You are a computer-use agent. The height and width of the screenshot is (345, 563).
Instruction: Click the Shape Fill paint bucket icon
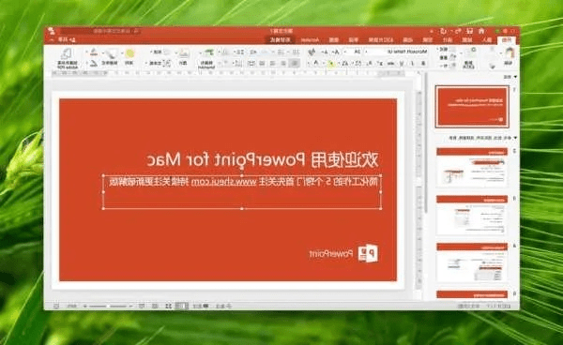(94, 52)
